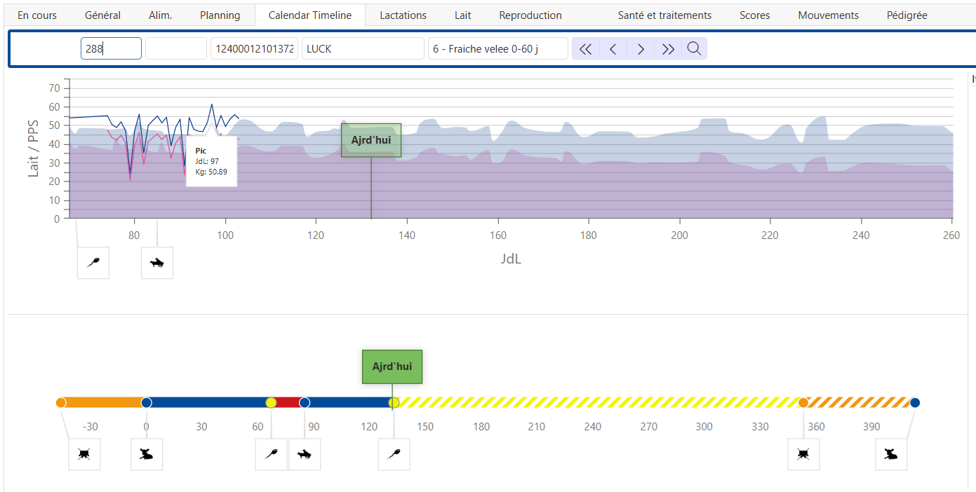
Task: Click the animal number field containing 288
Action: click(x=111, y=48)
